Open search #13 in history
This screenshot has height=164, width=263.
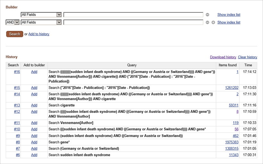[17, 105]
